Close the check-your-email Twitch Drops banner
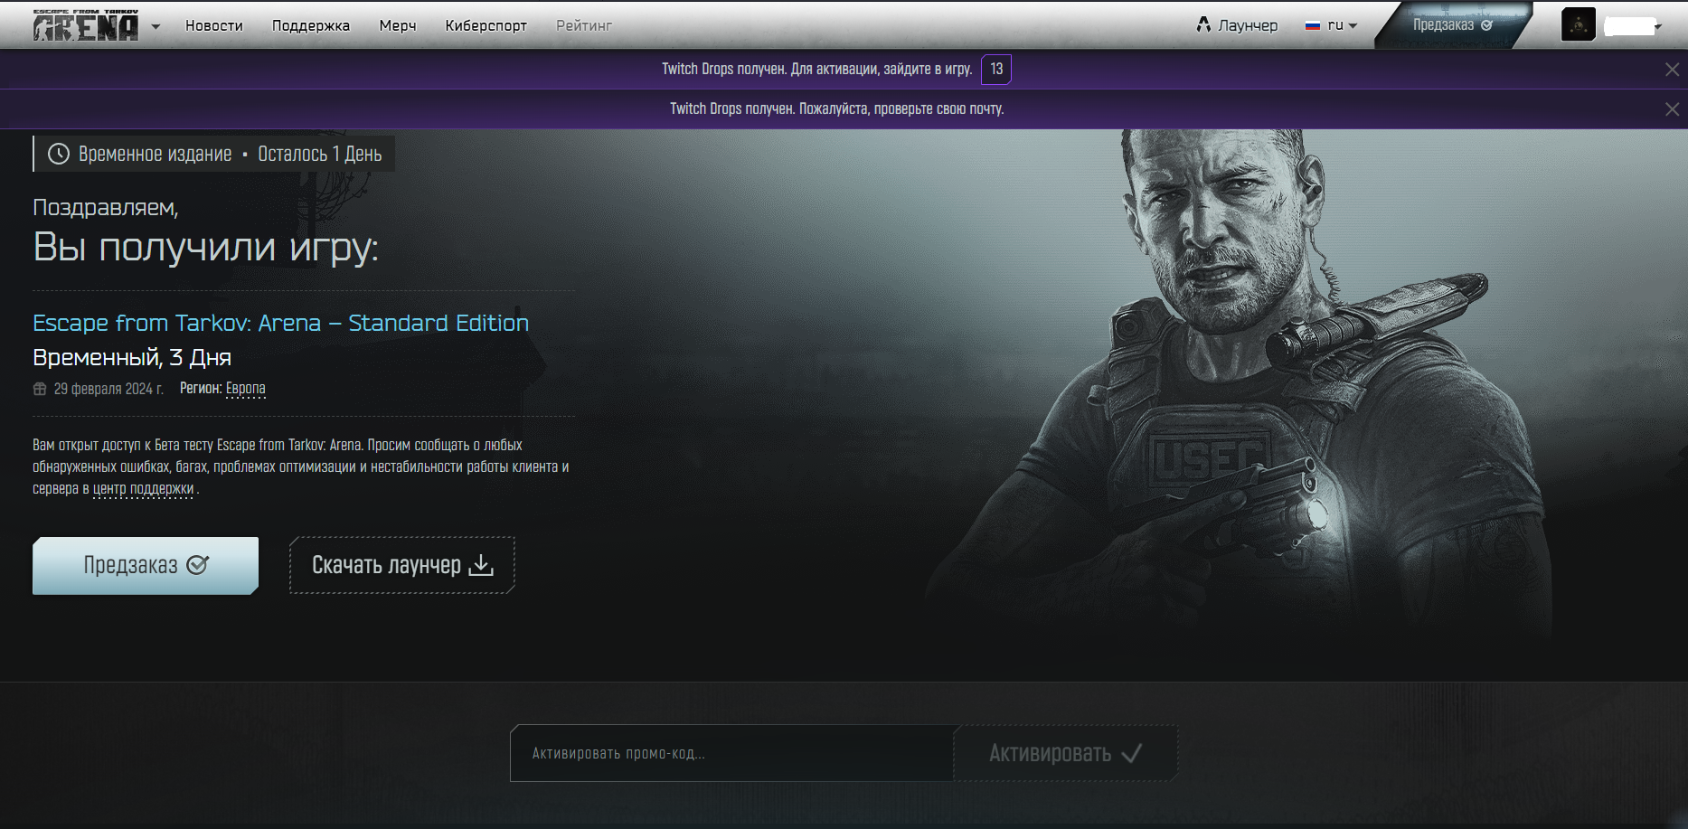The width and height of the screenshot is (1688, 829). tap(1672, 109)
